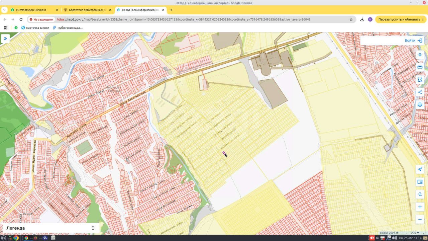Open the overview mini-map window

(x=420, y=182)
